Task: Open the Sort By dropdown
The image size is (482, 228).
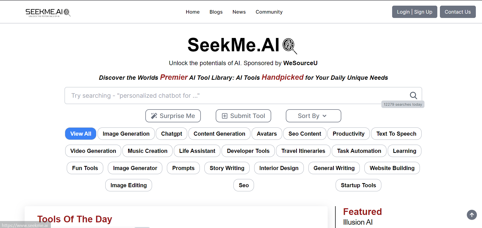Action: [313, 116]
